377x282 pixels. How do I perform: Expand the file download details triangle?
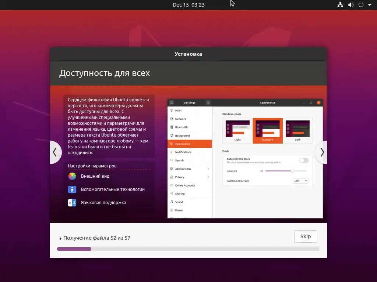pyautogui.click(x=60, y=239)
